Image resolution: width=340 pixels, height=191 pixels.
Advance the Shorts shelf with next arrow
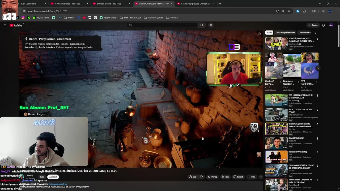pos(318,68)
